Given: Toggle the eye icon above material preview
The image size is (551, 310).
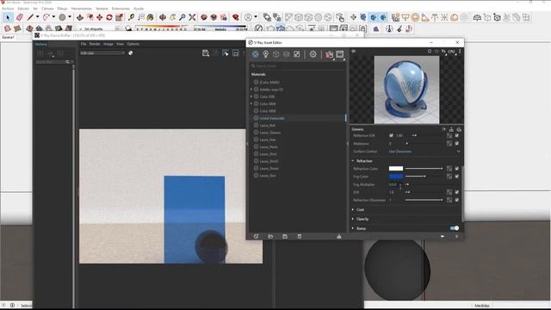Looking at the screenshot, I should pos(354,52).
